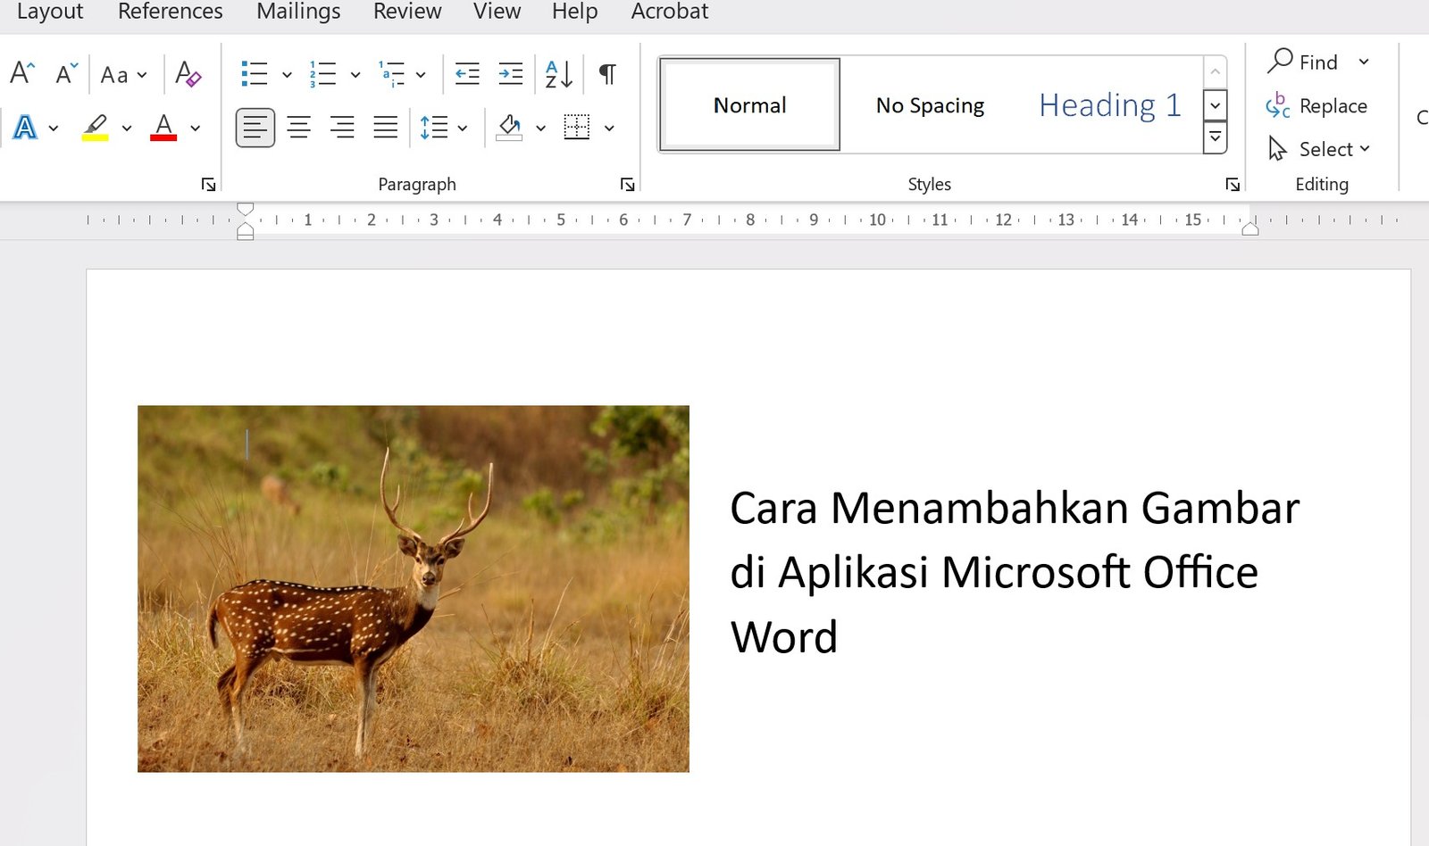The width and height of the screenshot is (1429, 846).
Task: Apply bullet list formatting
Action: coord(255,74)
